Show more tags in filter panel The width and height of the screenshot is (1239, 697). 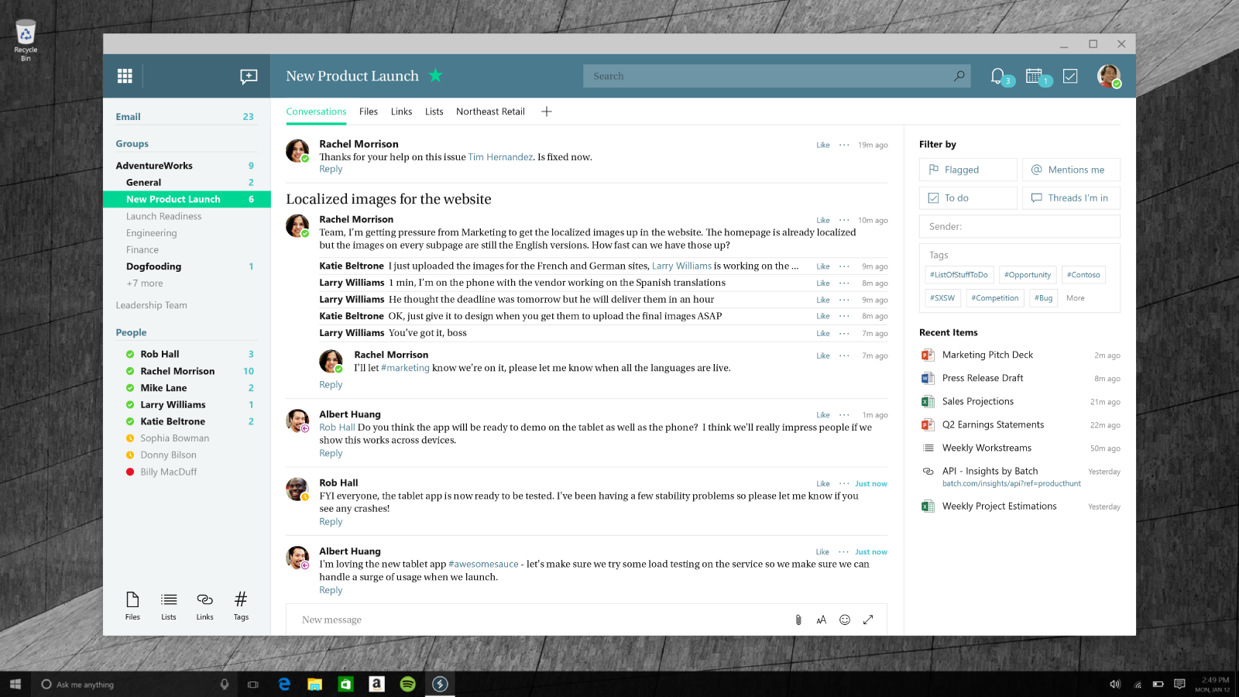click(1075, 298)
